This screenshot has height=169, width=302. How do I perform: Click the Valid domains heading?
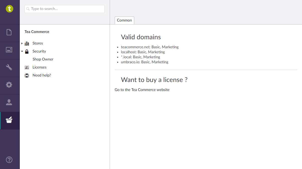[x=141, y=37]
